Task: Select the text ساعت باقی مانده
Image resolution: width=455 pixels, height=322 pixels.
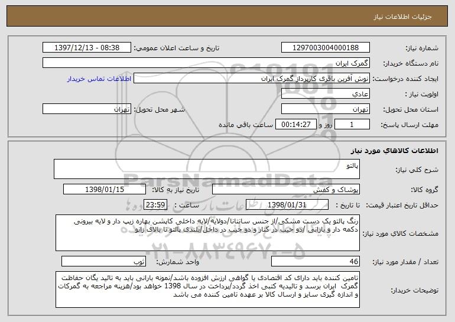Action: (246, 125)
